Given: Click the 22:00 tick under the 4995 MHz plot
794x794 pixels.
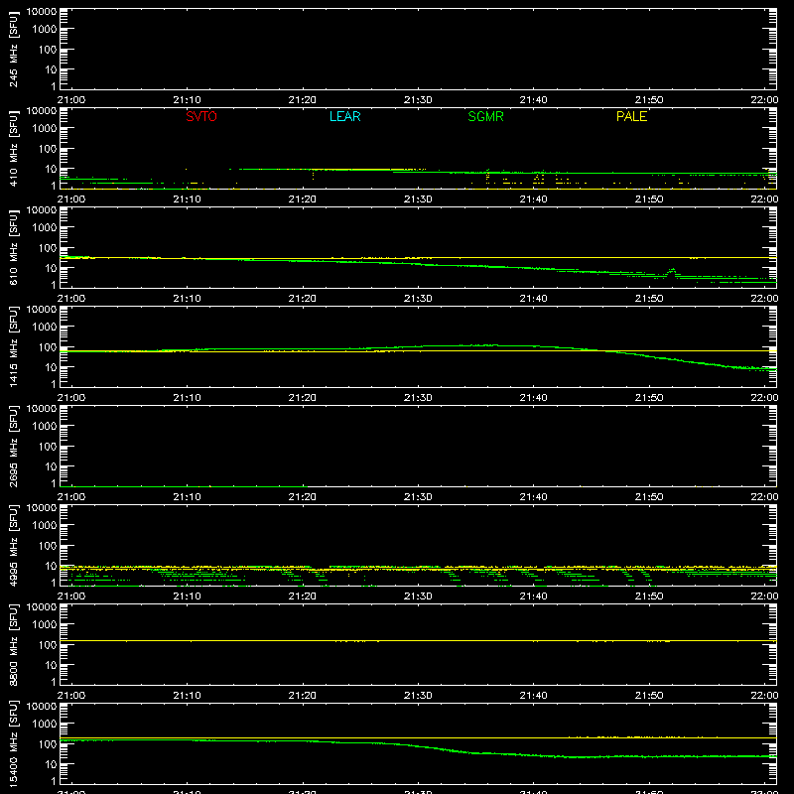Looking at the screenshot, I should pos(764,596).
